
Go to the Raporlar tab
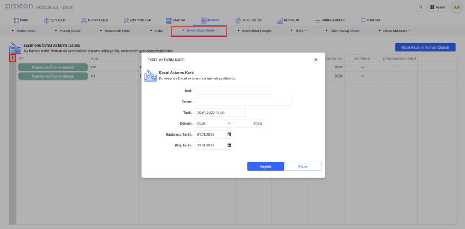(288, 20)
